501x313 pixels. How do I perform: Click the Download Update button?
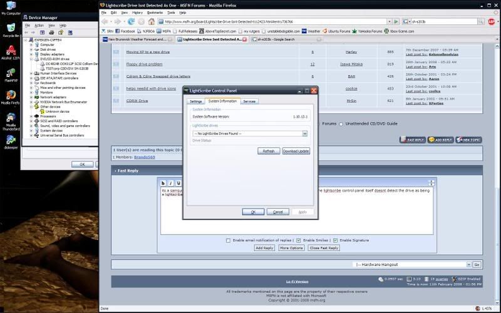(296, 151)
